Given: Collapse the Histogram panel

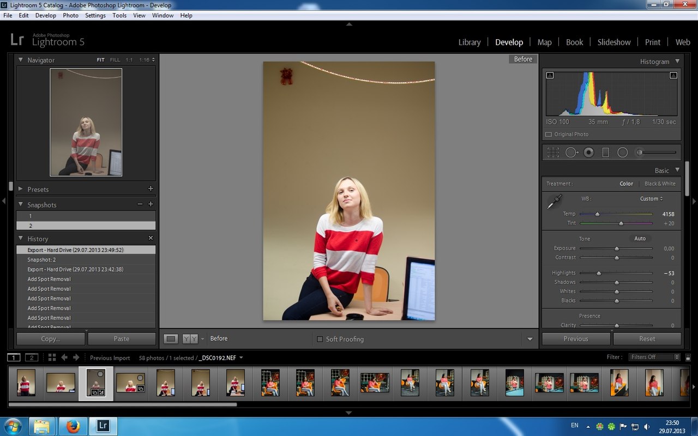Looking at the screenshot, I should (x=677, y=61).
